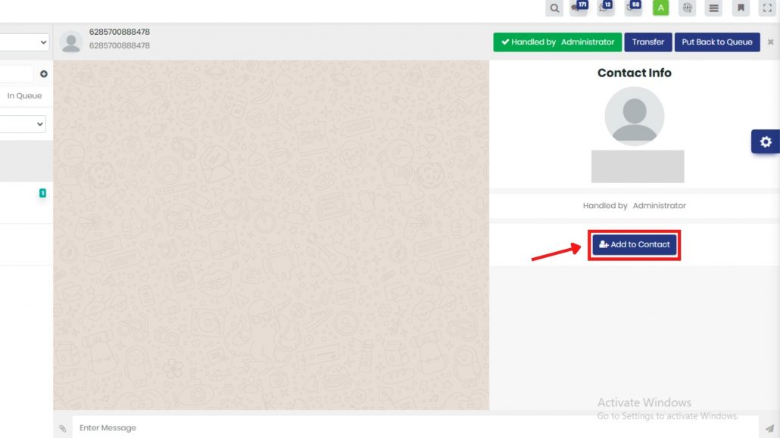Expand the top sidebar dropdown
780x438 pixels.
(x=24, y=42)
